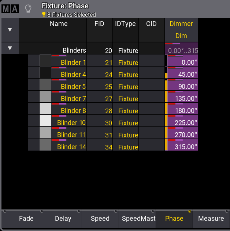Click Blinder 8 preview thumbnail
This screenshot has width=230, height=231.
pos(45,109)
